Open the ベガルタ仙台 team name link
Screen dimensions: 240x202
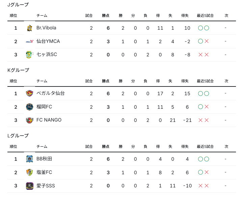click(50, 94)
